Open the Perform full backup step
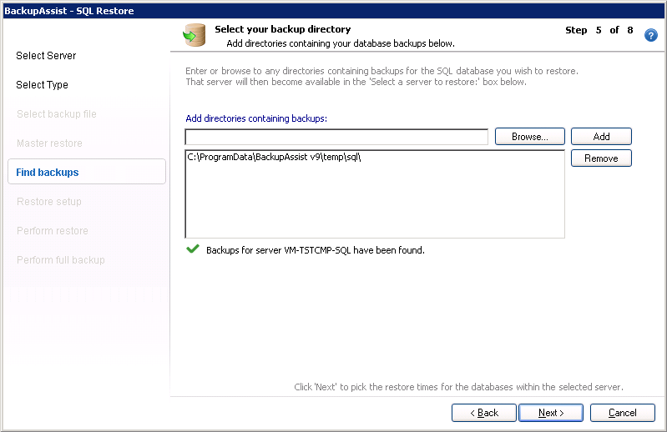Image resolution: width=667 pixels, height=432 pixels. click(61, 260)
